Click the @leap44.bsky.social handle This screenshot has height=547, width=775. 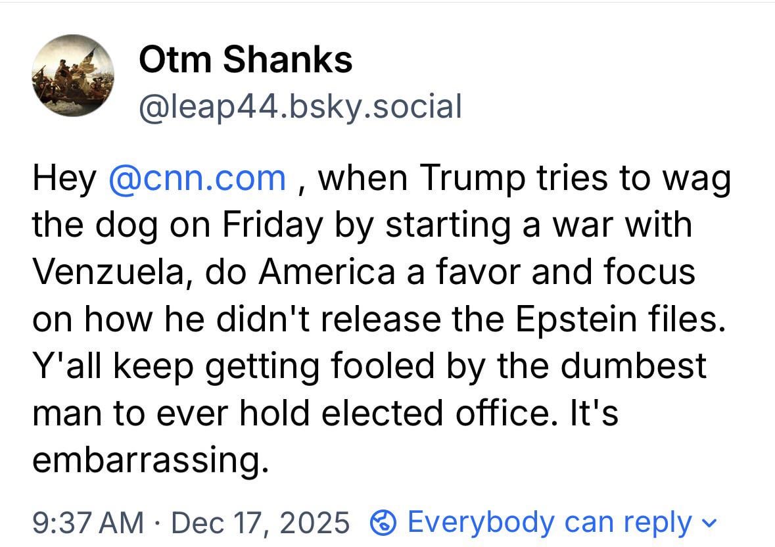(x=300, y=107)
